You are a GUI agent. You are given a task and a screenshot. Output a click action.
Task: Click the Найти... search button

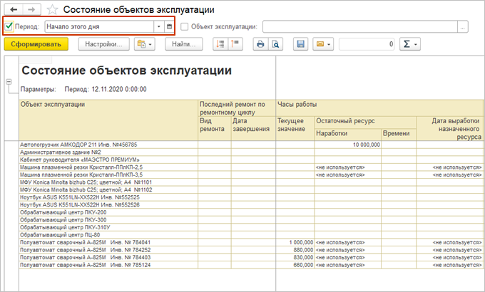(x=185, y=44)
